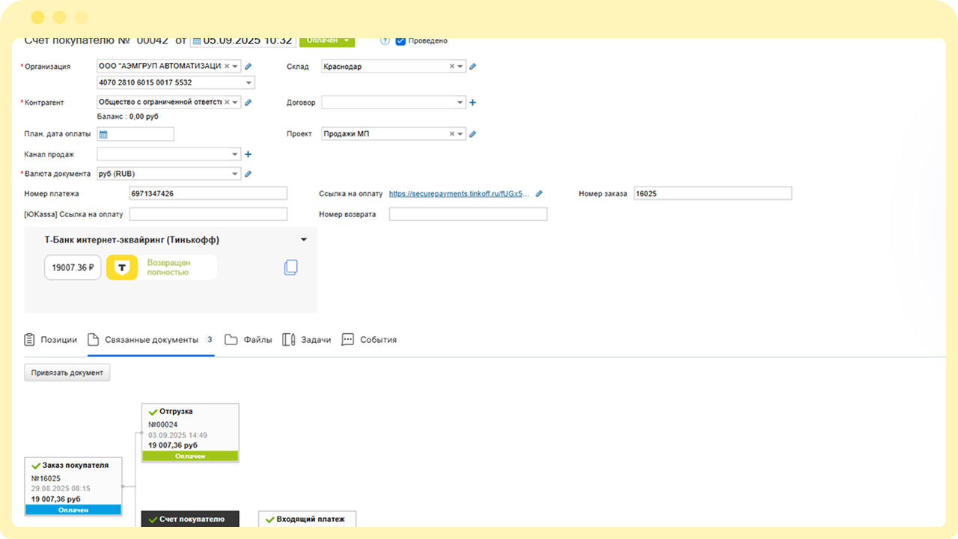
Task: Edit the Организация field with pencil icon
Action: 248,66
